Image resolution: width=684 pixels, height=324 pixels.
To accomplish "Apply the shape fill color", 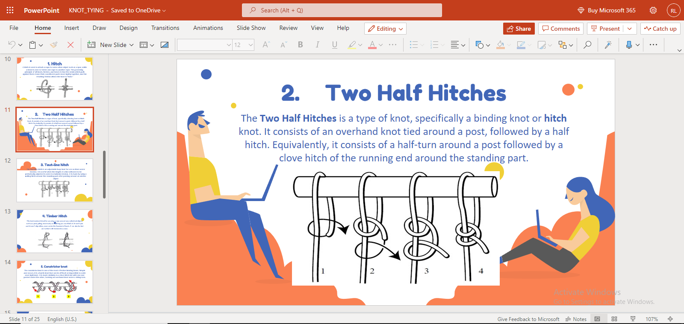I will (501, 45).
